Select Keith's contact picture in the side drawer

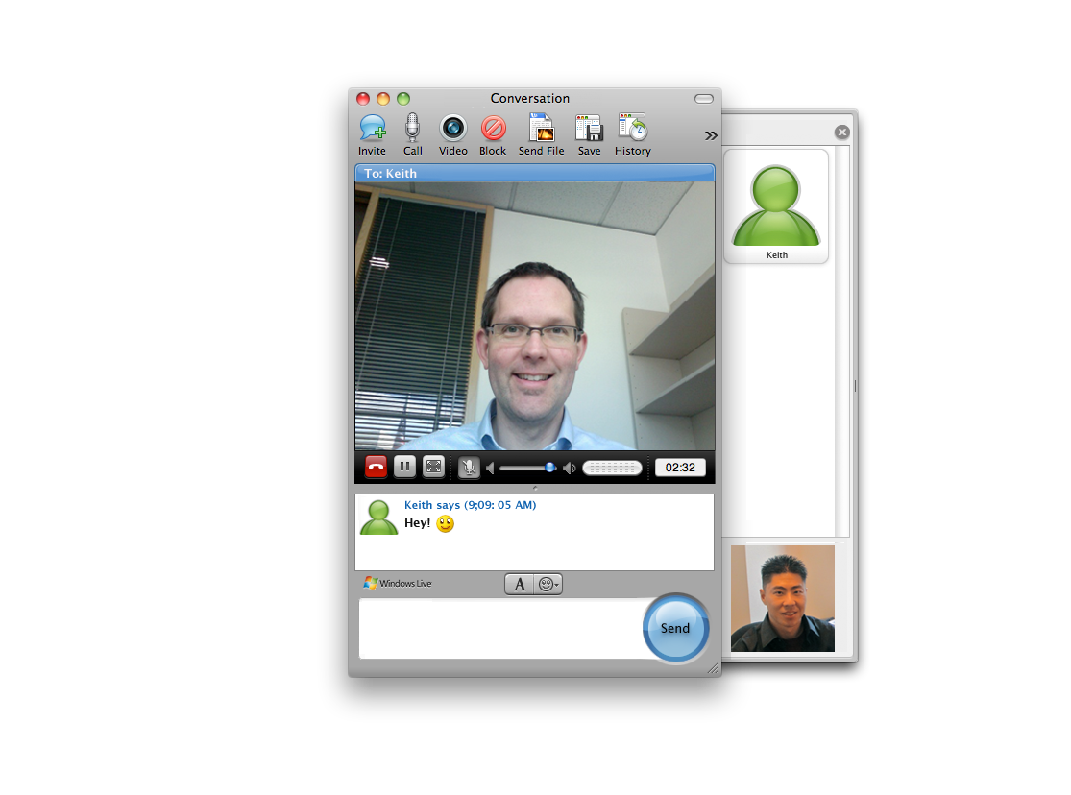point(776,205)
